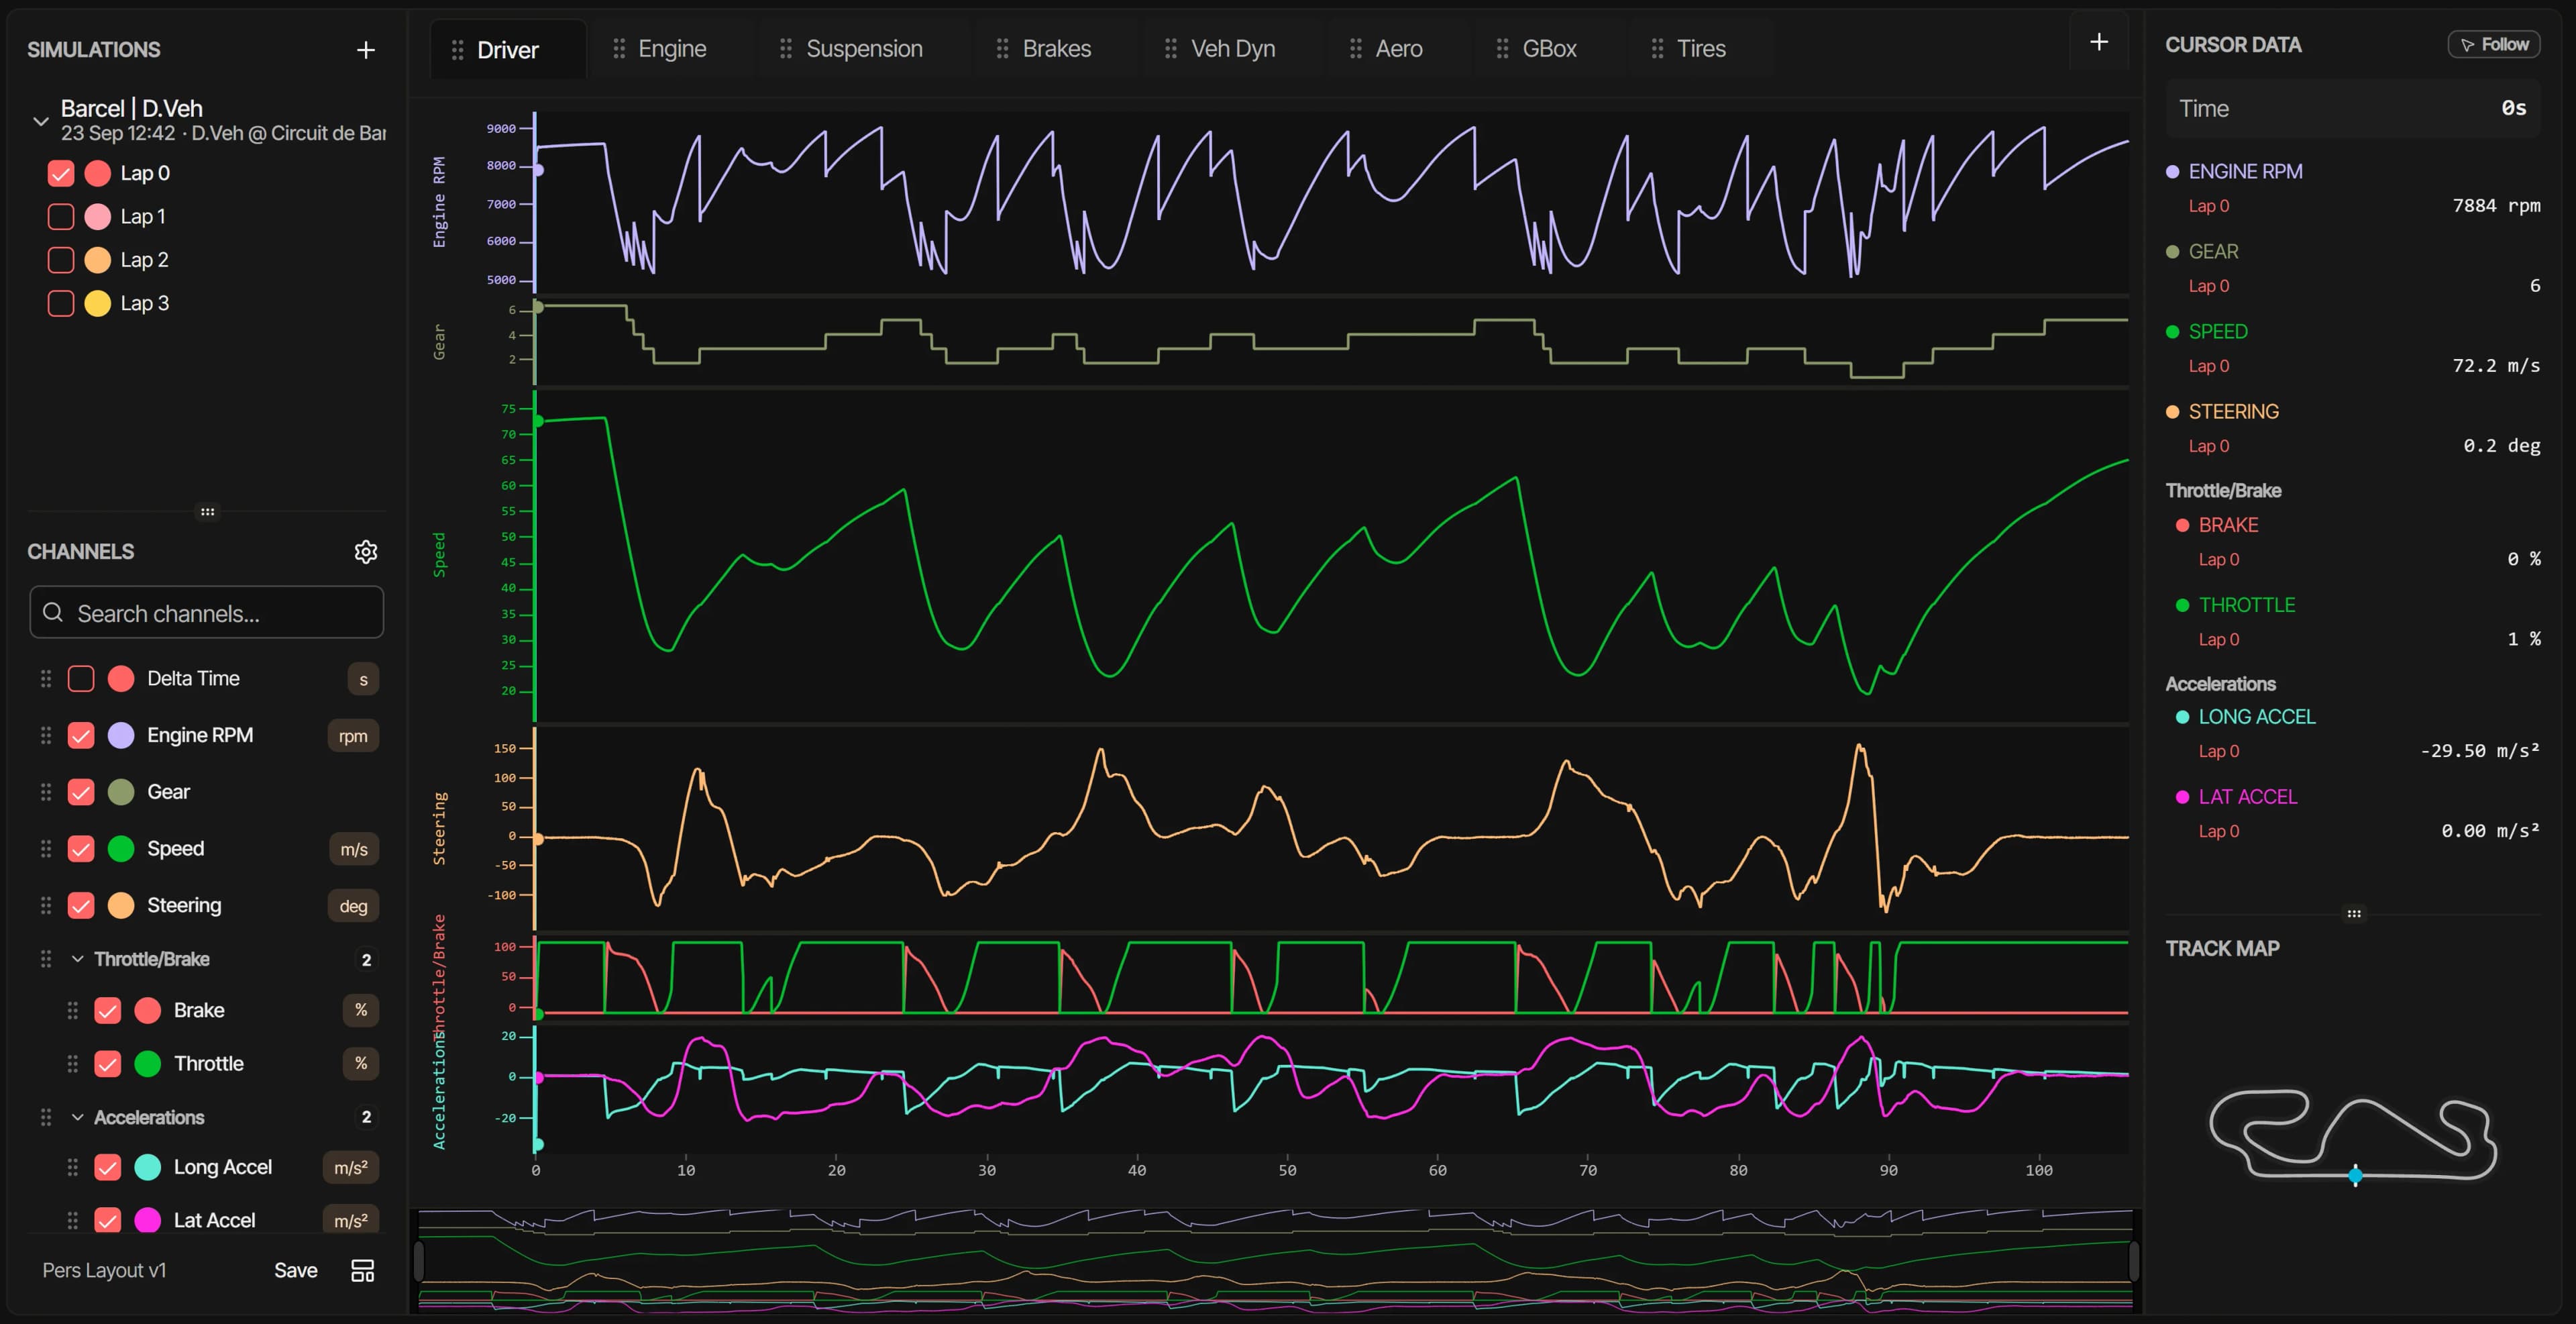Collapse the Accelerations channel group
2576x1324 pixels.
click(77, 1117)
